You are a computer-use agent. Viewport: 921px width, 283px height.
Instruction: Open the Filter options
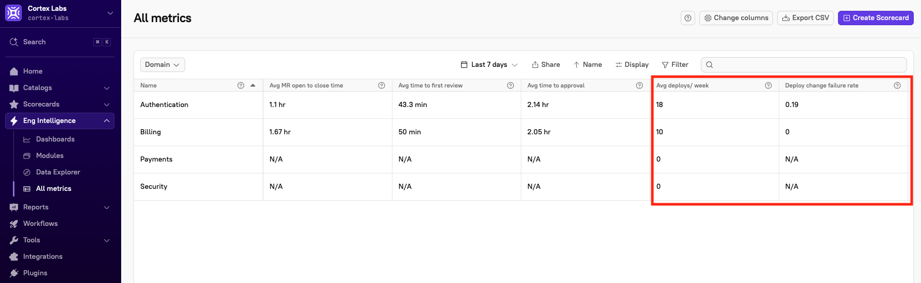click(x=675, y=65)
